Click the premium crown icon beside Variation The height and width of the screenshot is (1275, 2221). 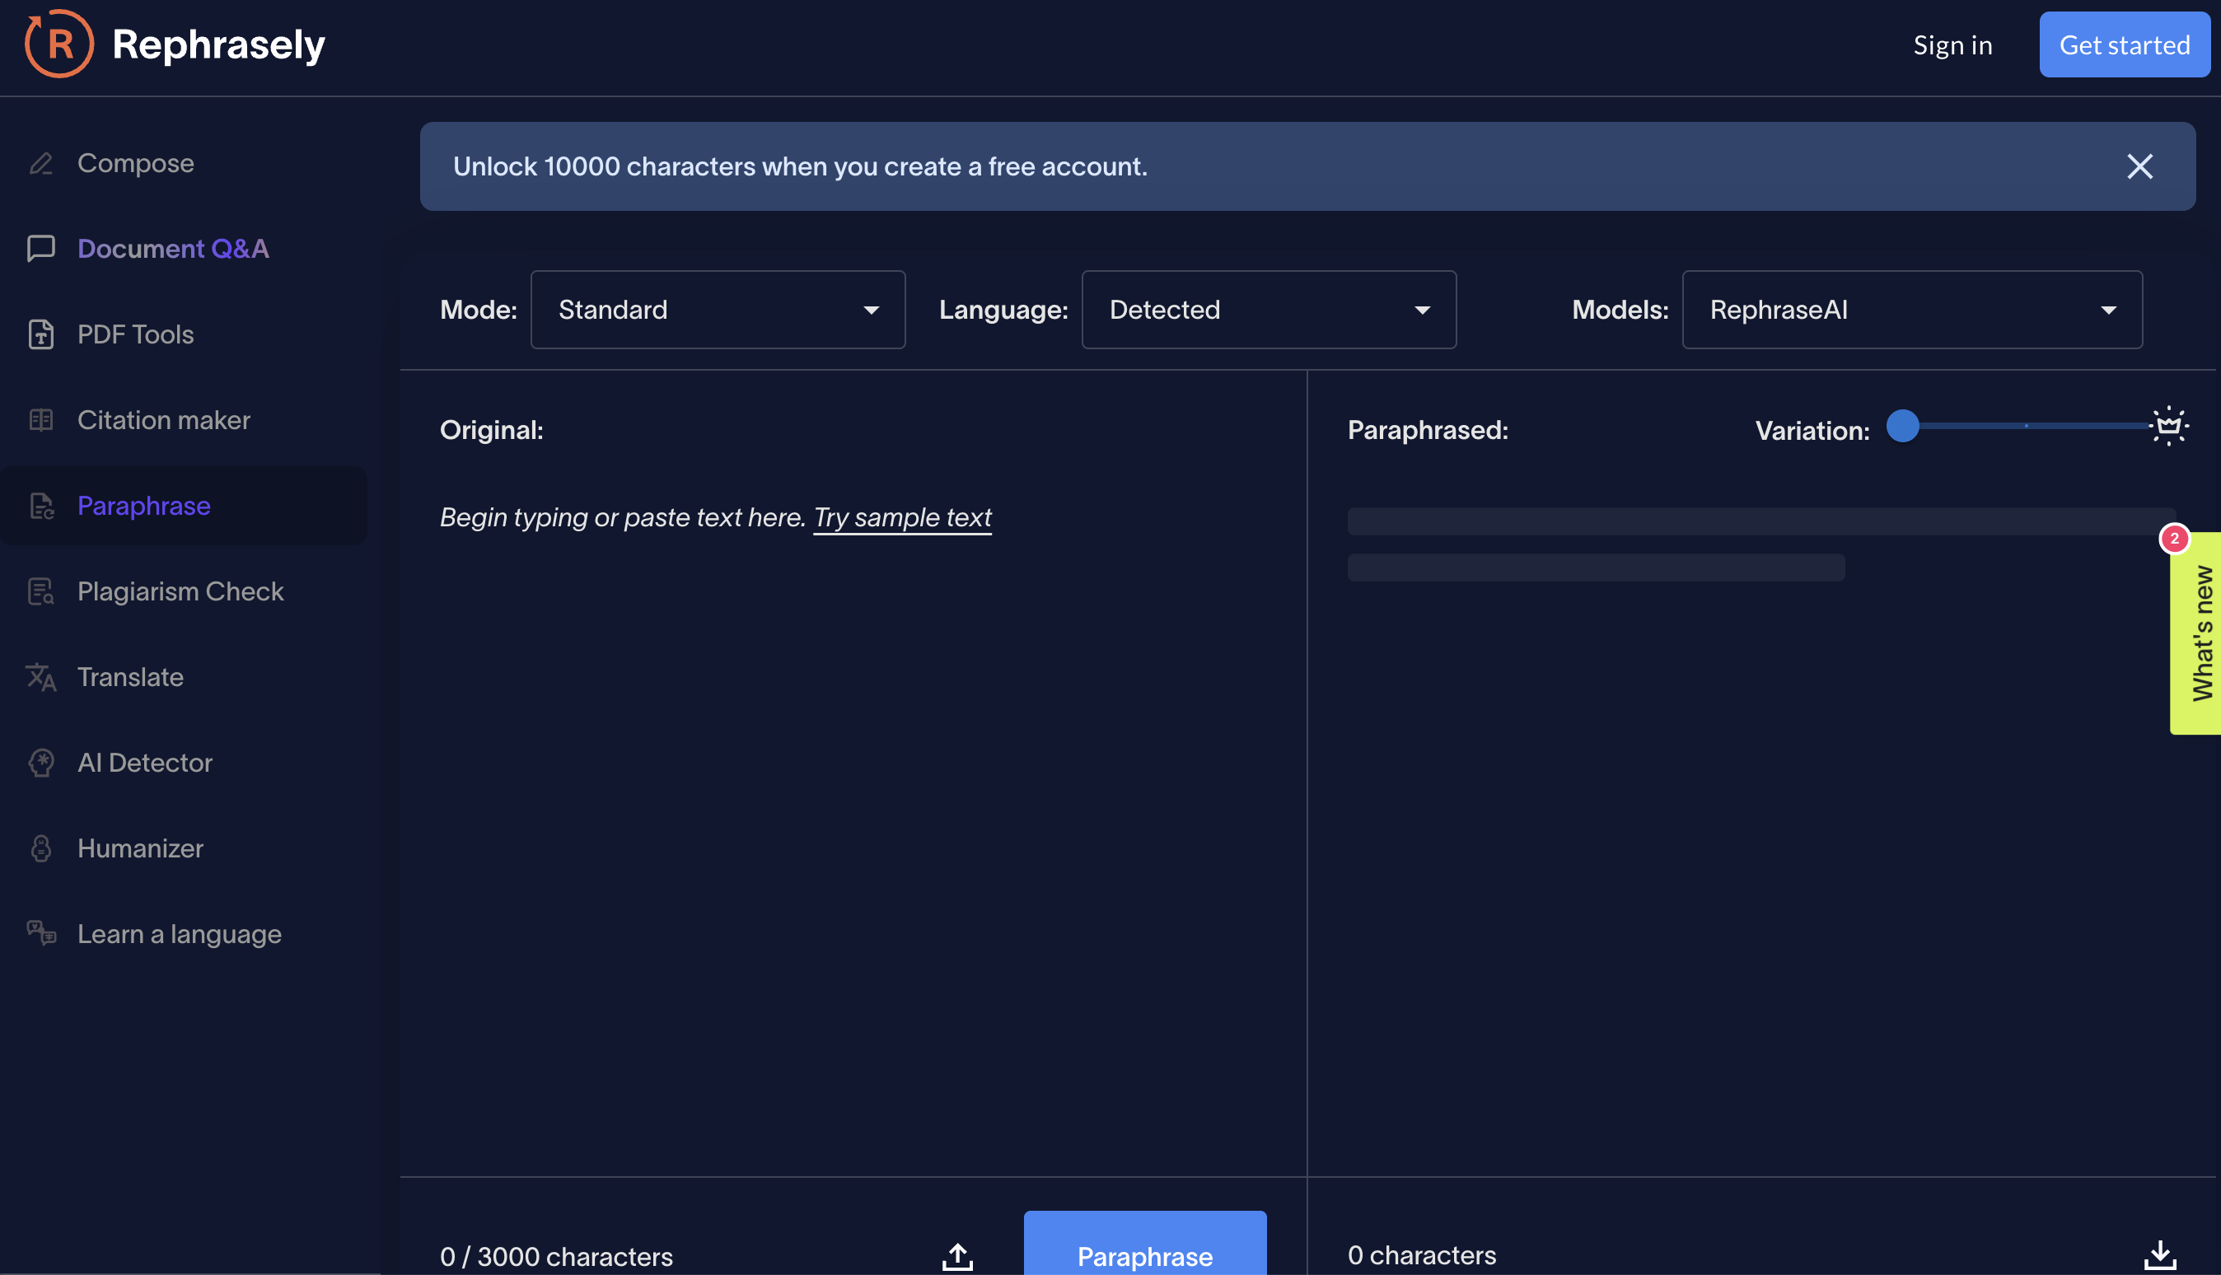[2168, 427]
